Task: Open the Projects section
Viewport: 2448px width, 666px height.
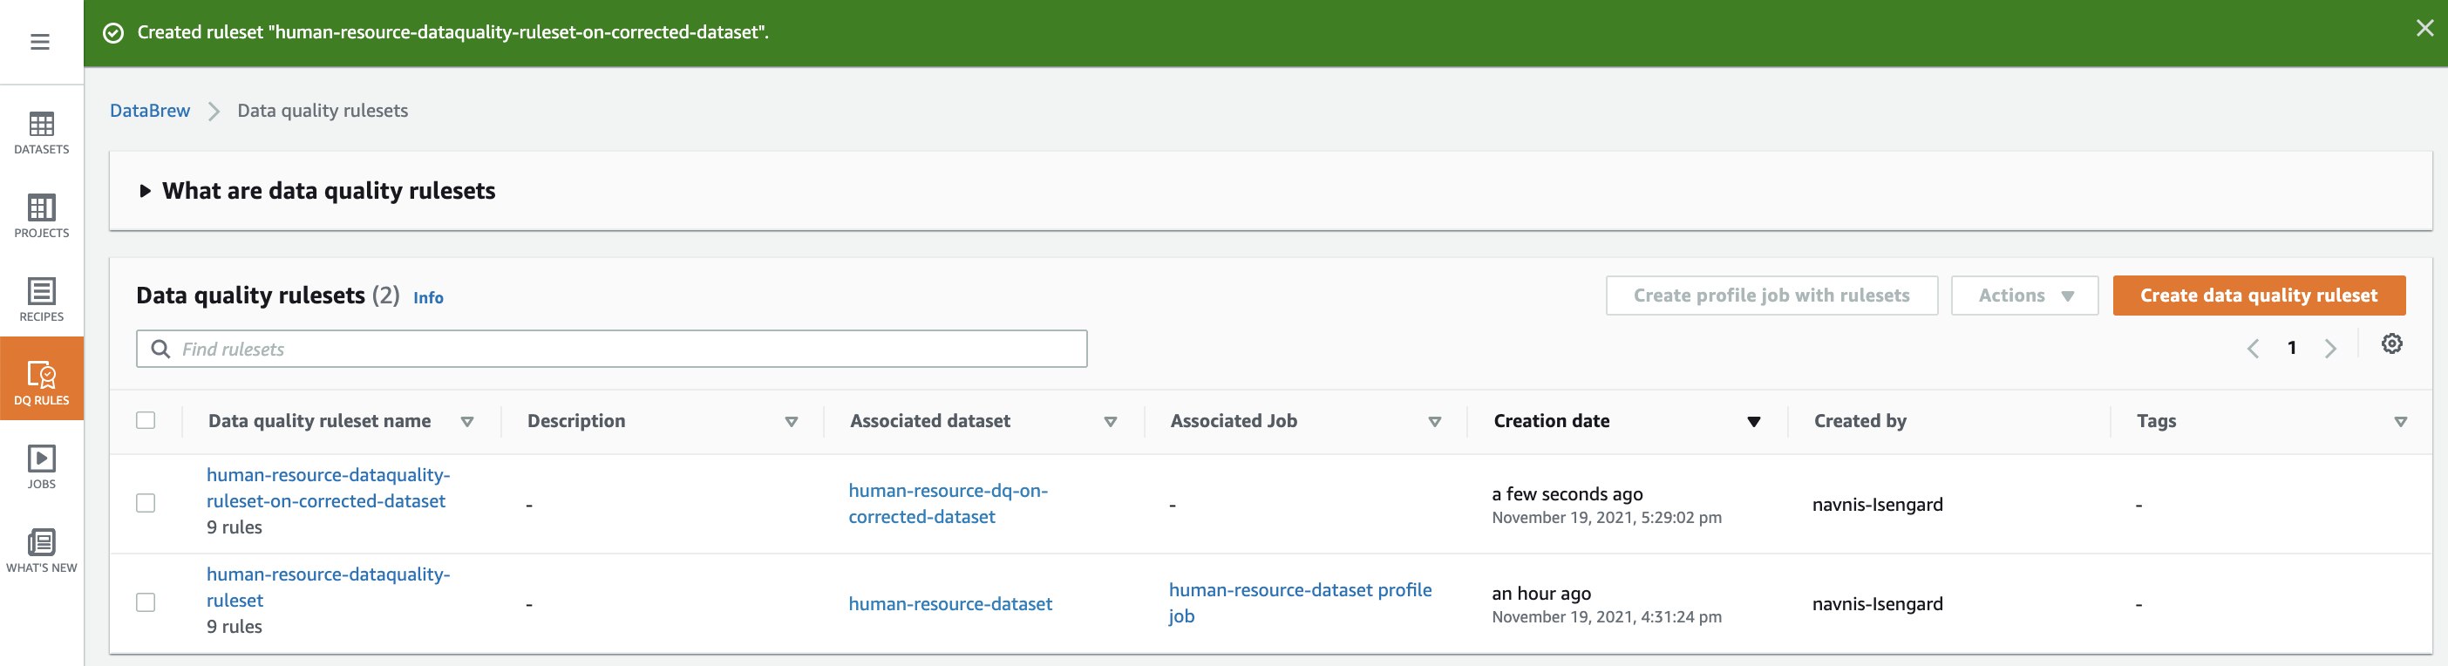Action: click(x=41, y=215)
